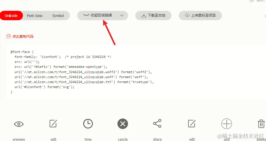Click the 下载至本地 download button
The image size is (266, 141).
pyautogui.click(x=153, y=16)
